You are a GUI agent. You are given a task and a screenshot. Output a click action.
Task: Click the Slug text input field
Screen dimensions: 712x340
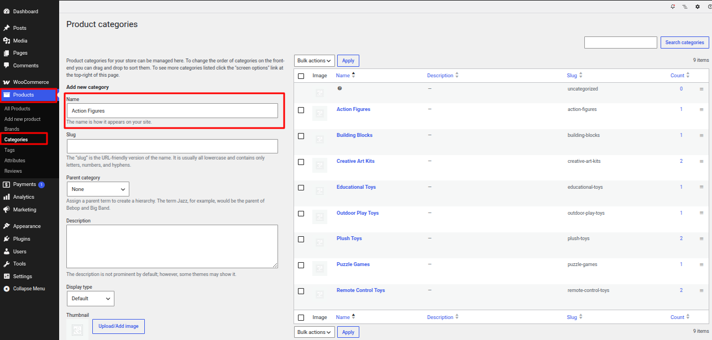pyautogui.click(x=172, y=146)
